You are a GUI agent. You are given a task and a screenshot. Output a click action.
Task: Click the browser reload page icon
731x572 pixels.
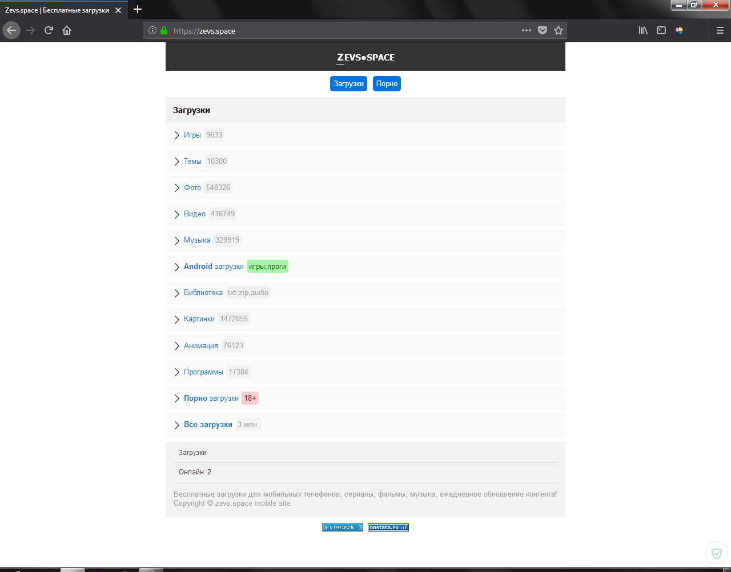(49, 30)
